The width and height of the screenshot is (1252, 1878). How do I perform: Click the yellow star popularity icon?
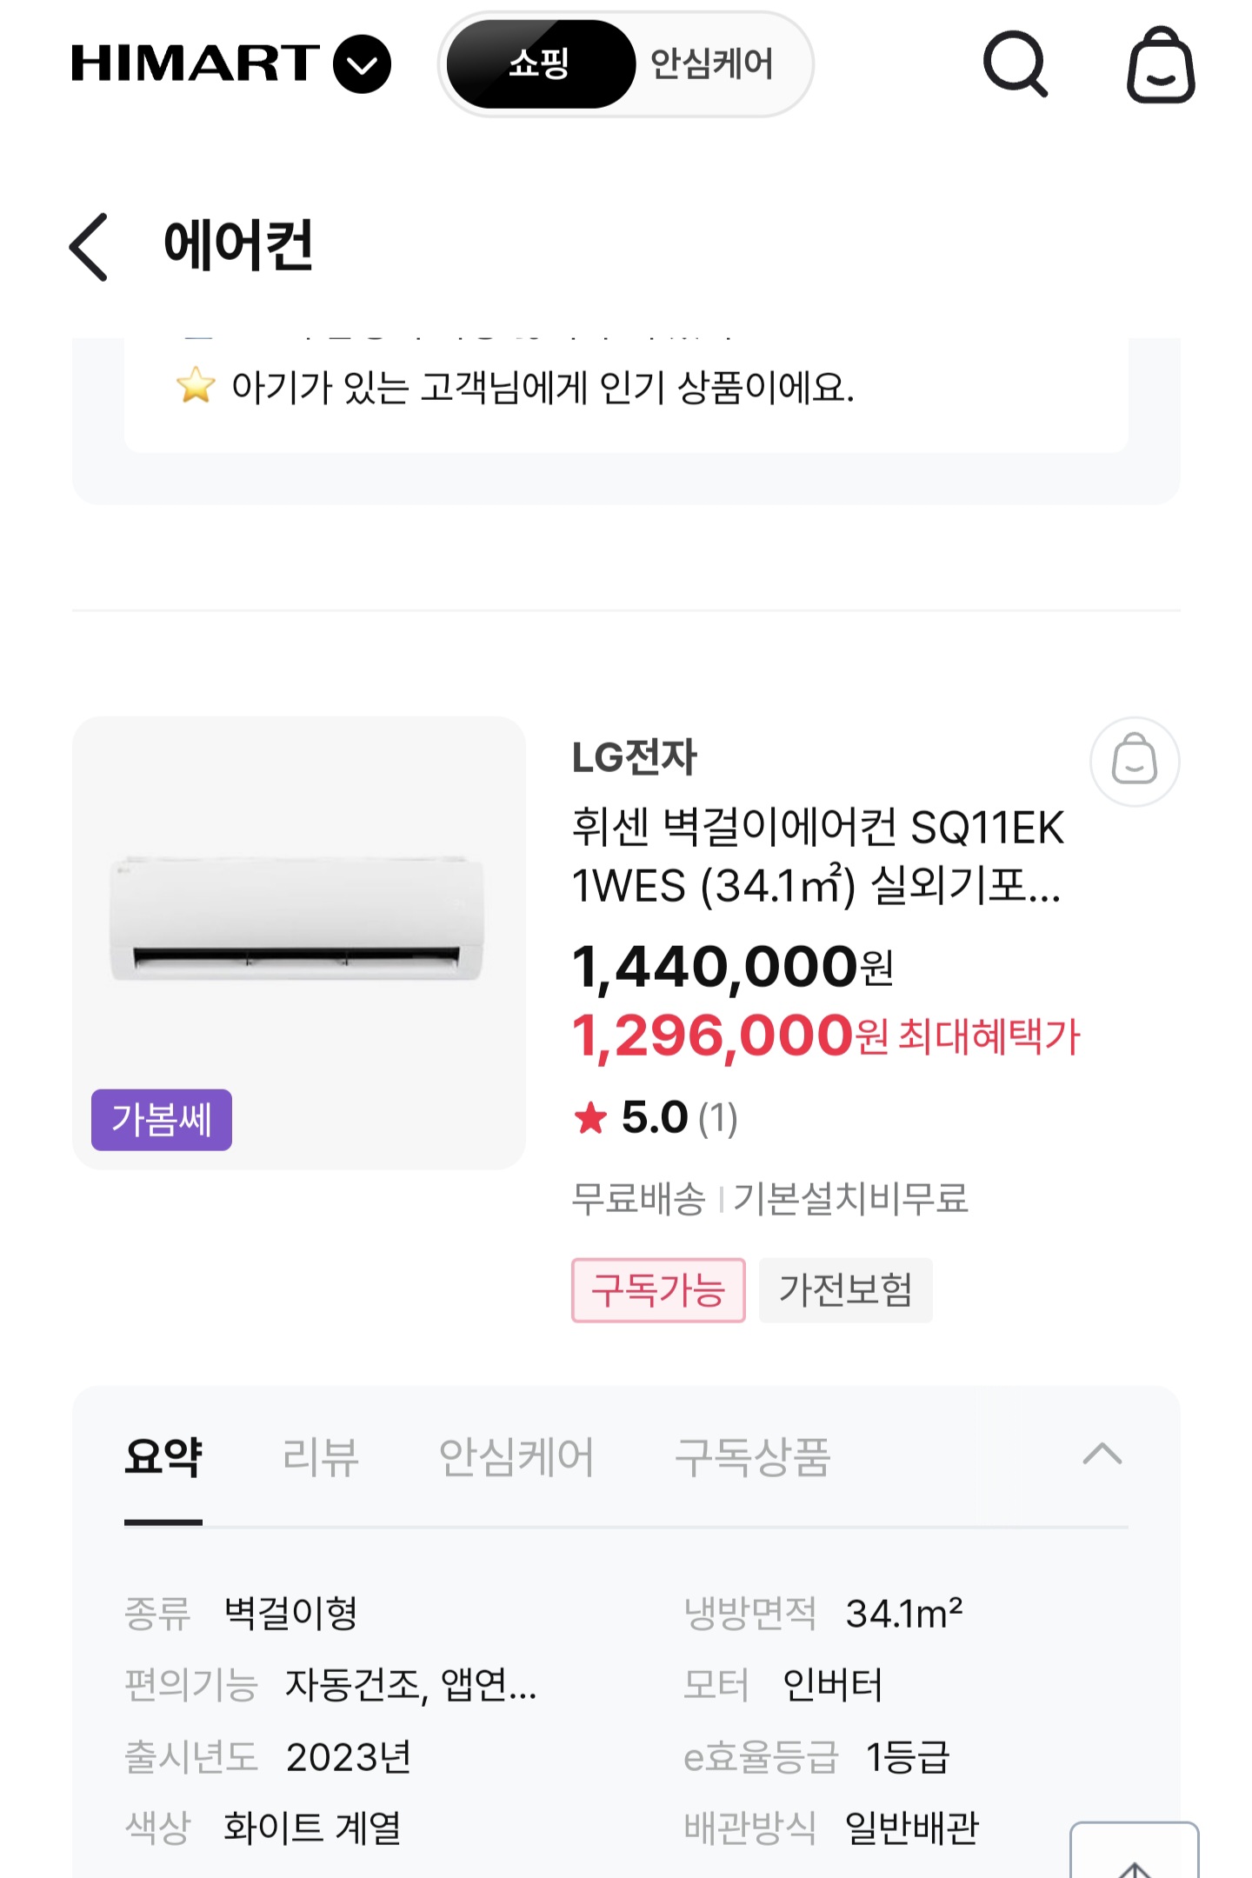click(x=196, y=385)
